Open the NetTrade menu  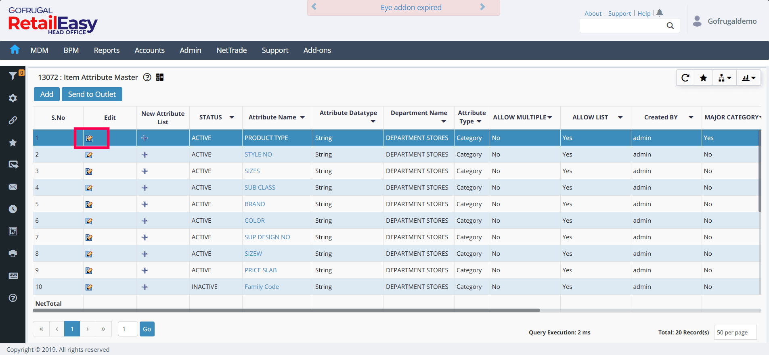231,50
